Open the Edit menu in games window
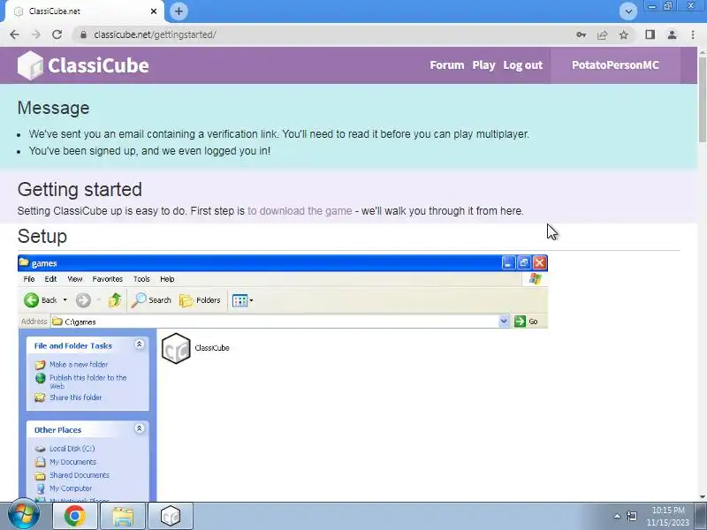 click(50, 279)
